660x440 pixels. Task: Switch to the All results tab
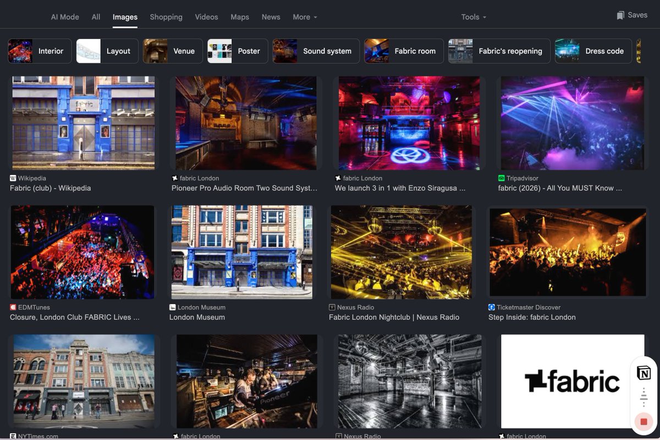(x=96, y=17)
